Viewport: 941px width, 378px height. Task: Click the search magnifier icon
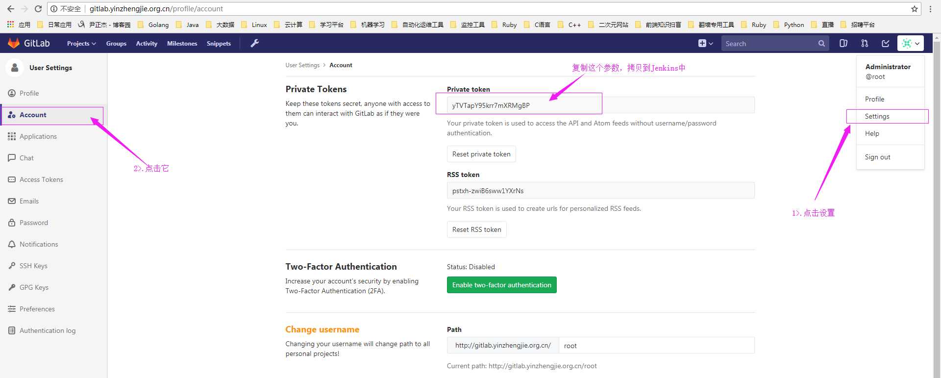(x=821, y=43)
